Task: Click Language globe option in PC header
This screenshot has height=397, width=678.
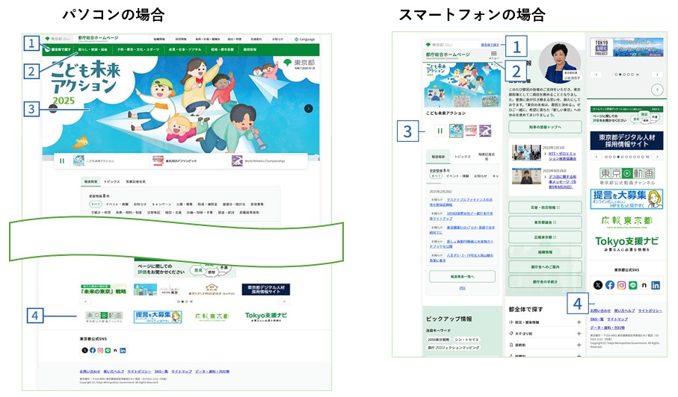Action: click(x=305, y=40)
